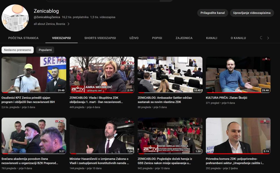
Task: Open the GSS Zenica heroes welcome thumbnail
Action: click(170, 136)
